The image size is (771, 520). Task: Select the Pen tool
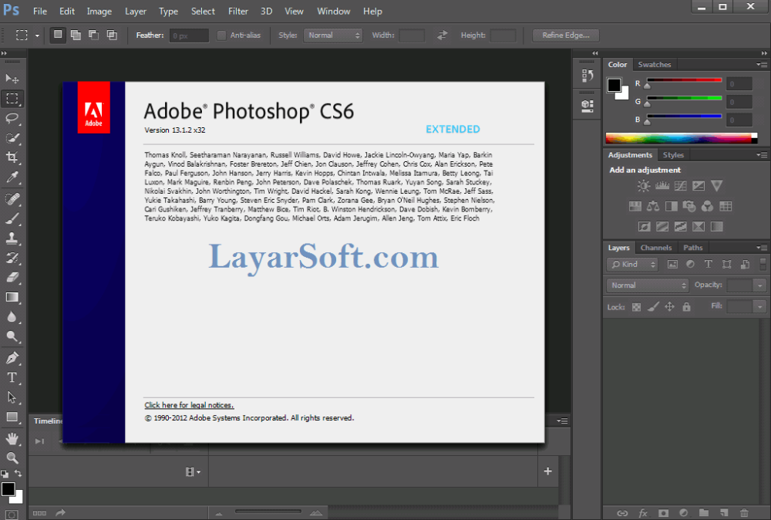tap(12, 358)
